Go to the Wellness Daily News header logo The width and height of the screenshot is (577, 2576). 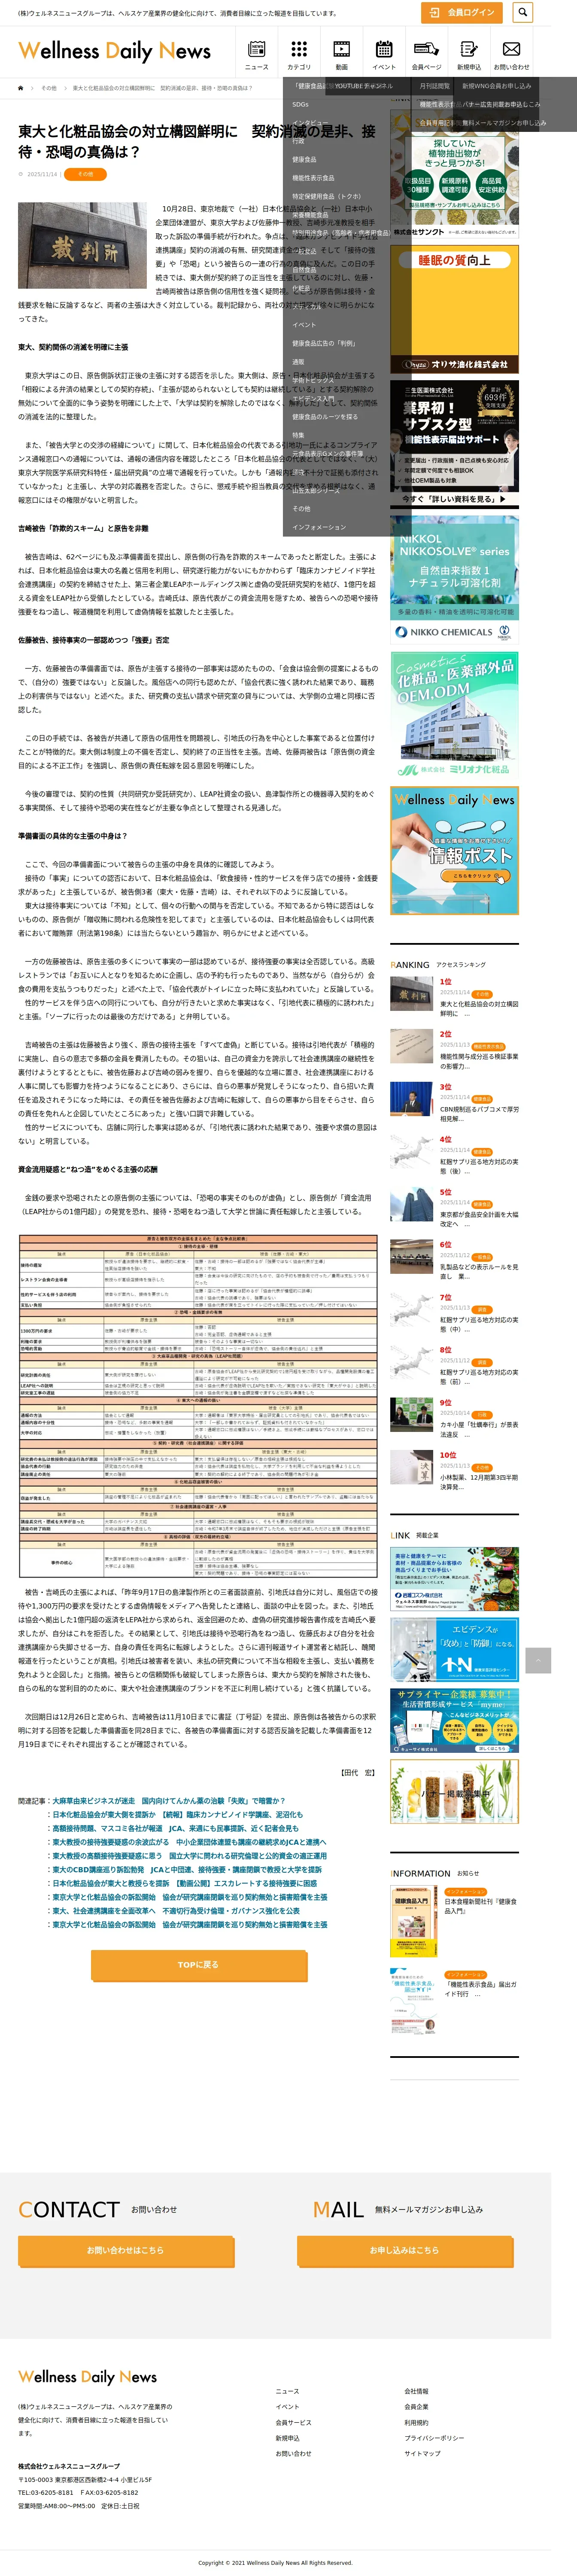115,51
